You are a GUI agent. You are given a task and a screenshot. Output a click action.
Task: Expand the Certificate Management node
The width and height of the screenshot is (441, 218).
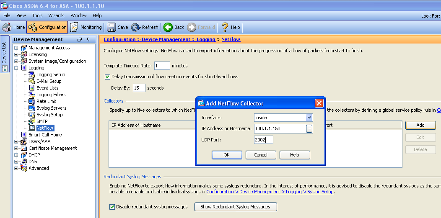tap(16, 148)
